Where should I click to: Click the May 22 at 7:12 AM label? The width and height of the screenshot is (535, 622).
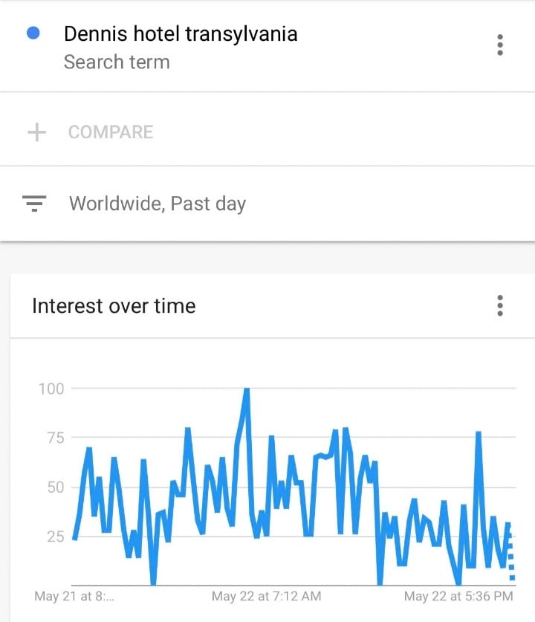266,596
